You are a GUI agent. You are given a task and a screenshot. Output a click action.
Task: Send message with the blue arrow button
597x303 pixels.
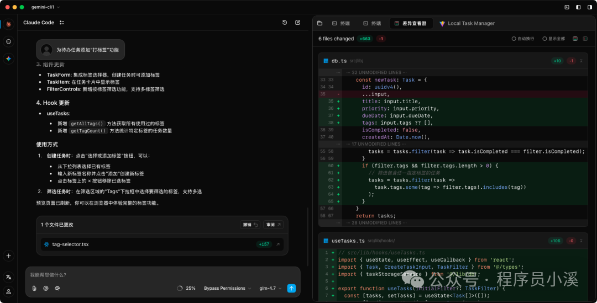(x=291, y=288)
